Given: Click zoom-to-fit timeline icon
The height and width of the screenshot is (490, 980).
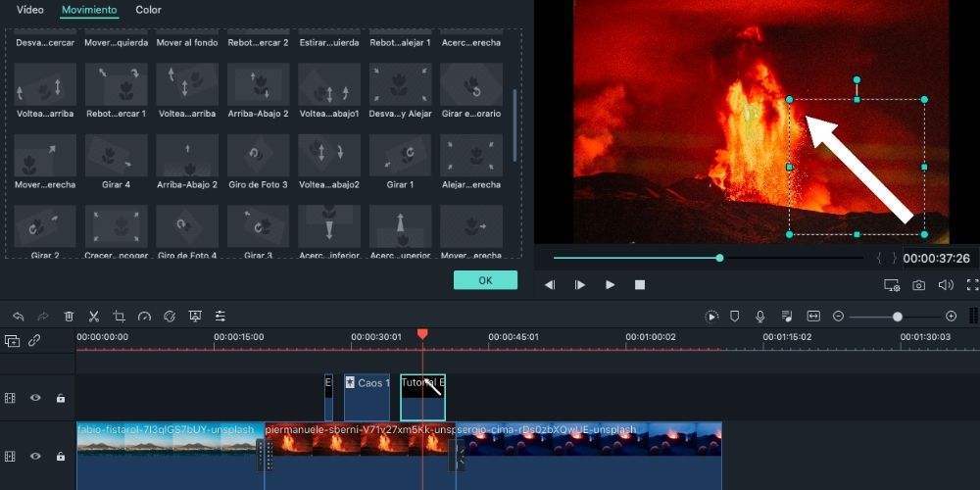Looking at the screenshot, I should tap(813, 317).
